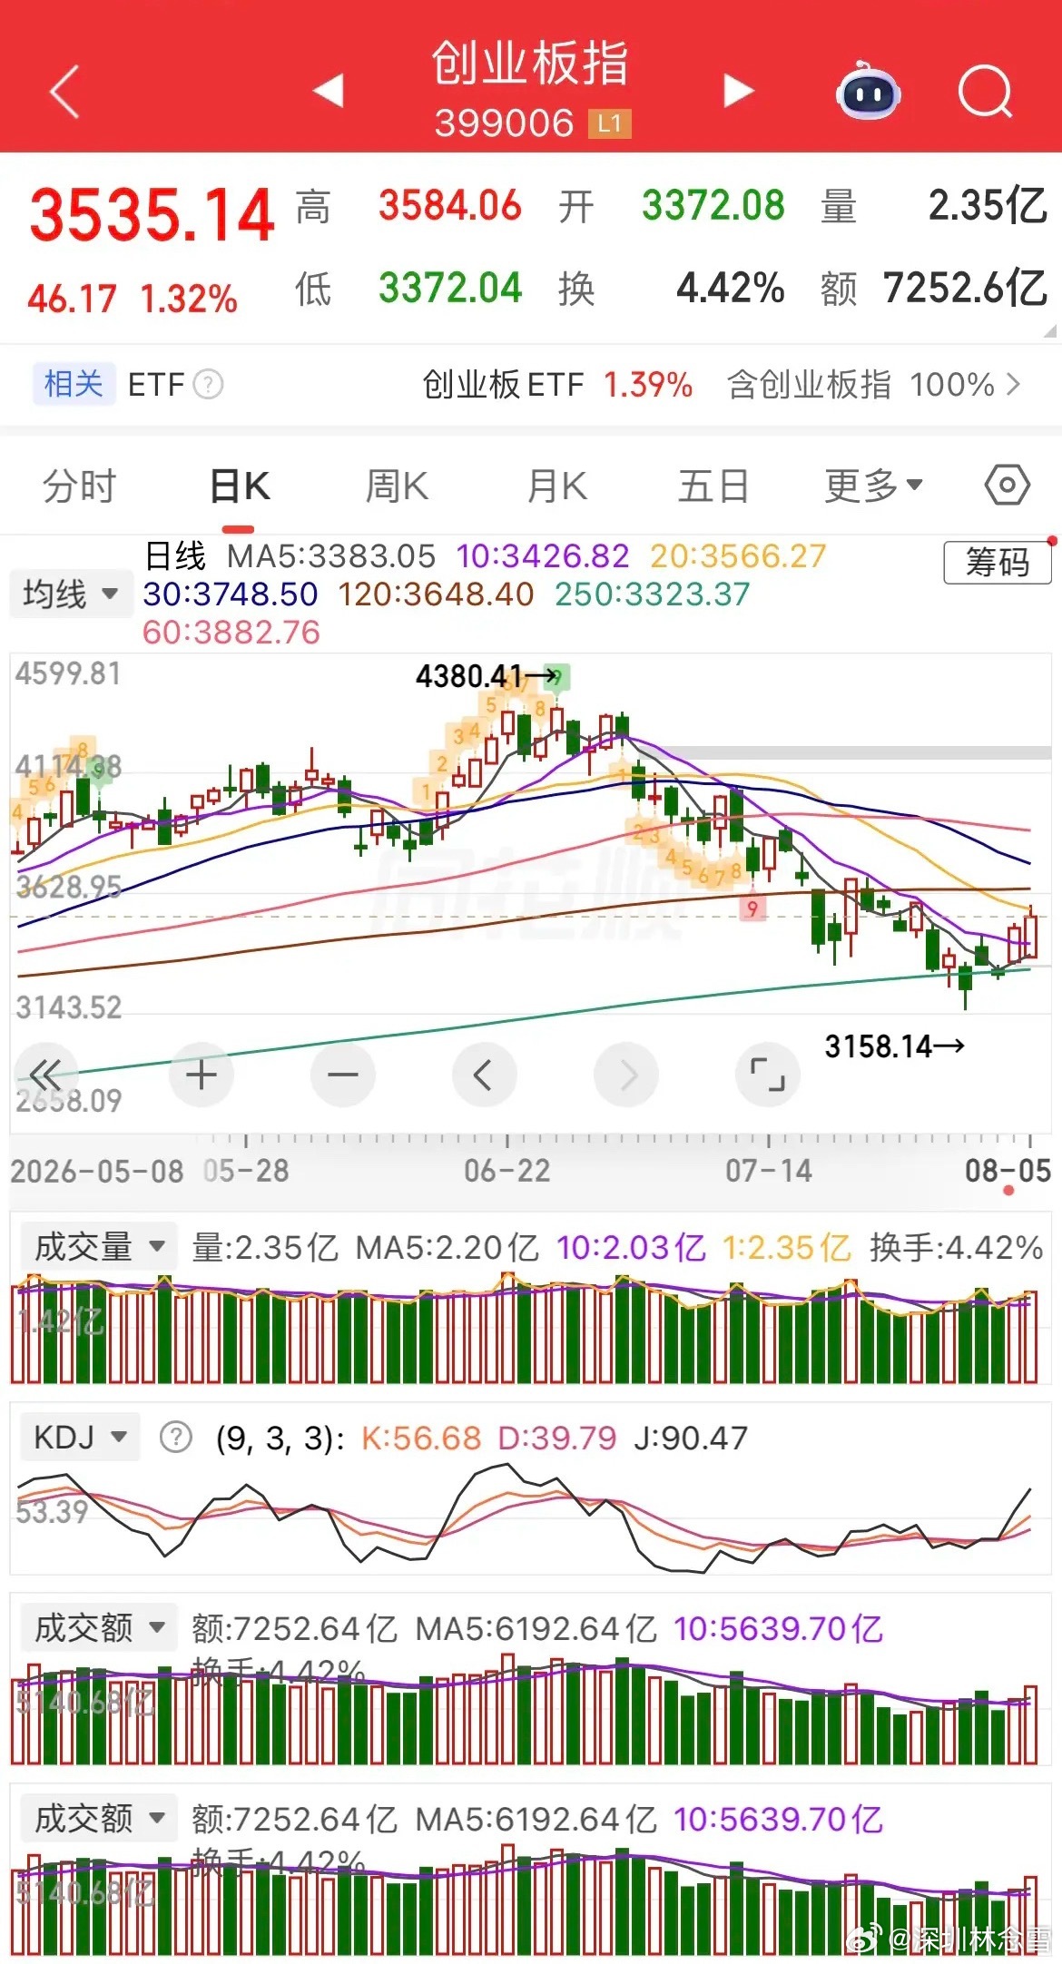Click the 08-05 timeline date marker
The height and width of the screenshot is (1964, 1062).
1008,1171
